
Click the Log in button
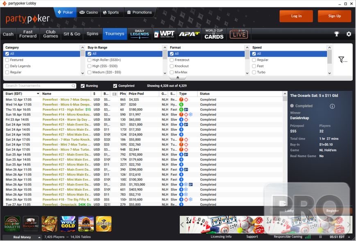click(296, 16)
